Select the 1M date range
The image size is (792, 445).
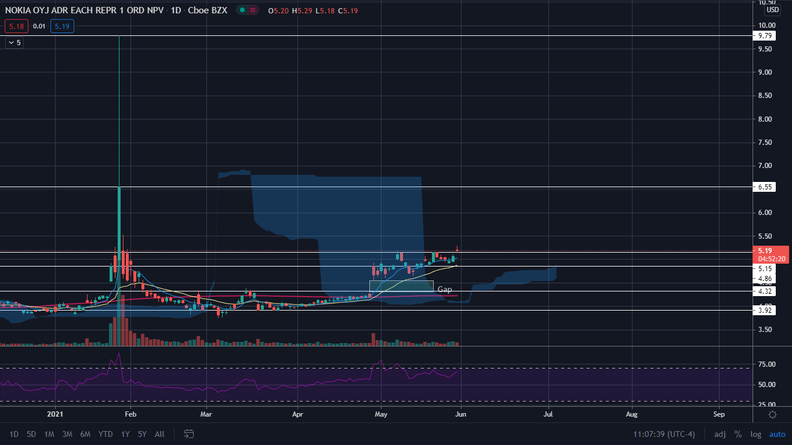[49, 434]
